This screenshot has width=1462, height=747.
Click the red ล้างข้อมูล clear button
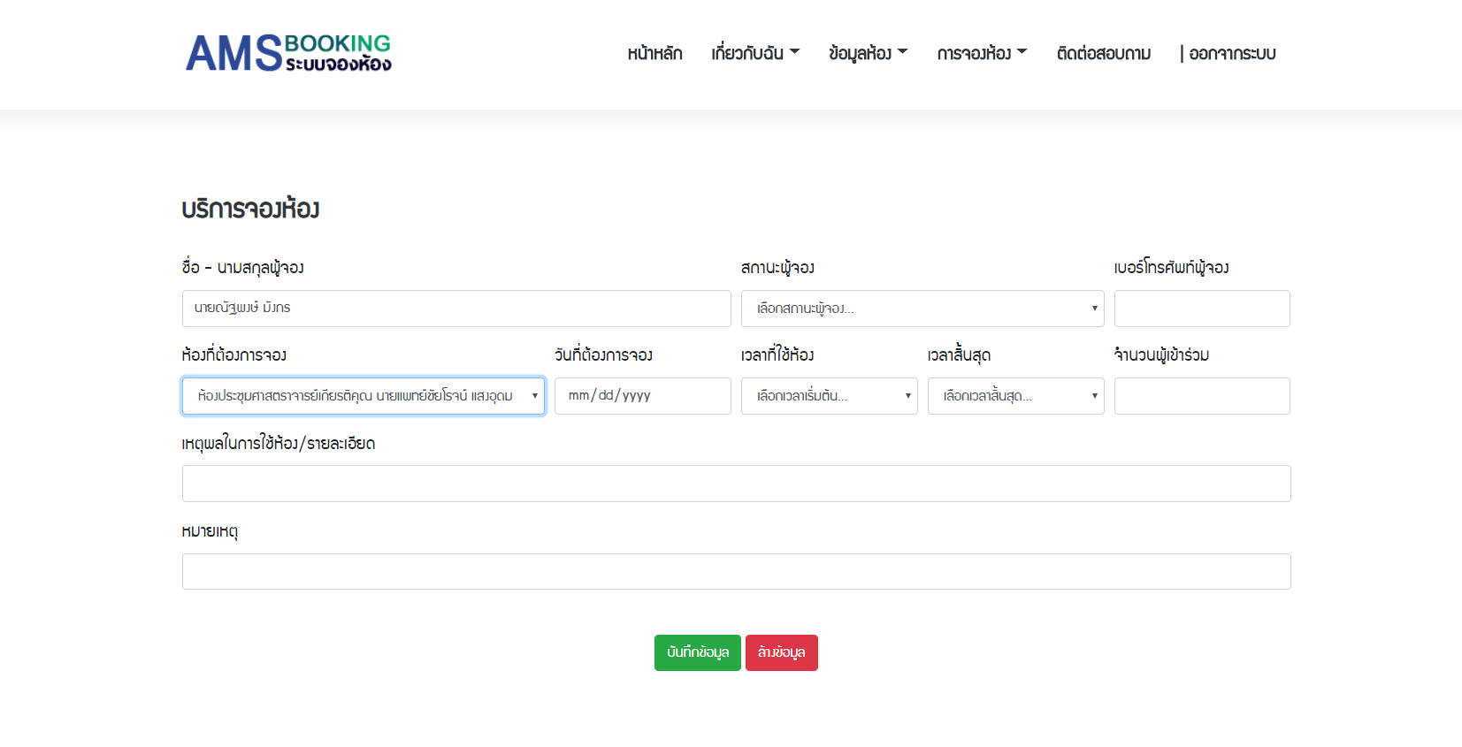(x=782, y=652)
